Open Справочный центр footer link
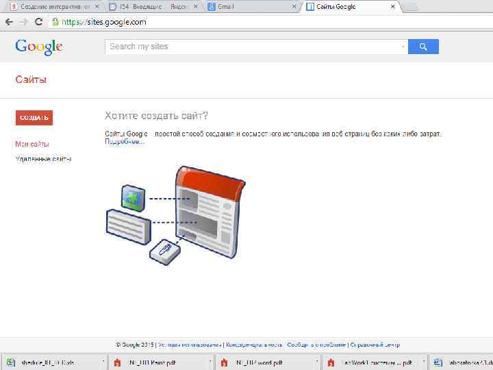 point(375,345)
